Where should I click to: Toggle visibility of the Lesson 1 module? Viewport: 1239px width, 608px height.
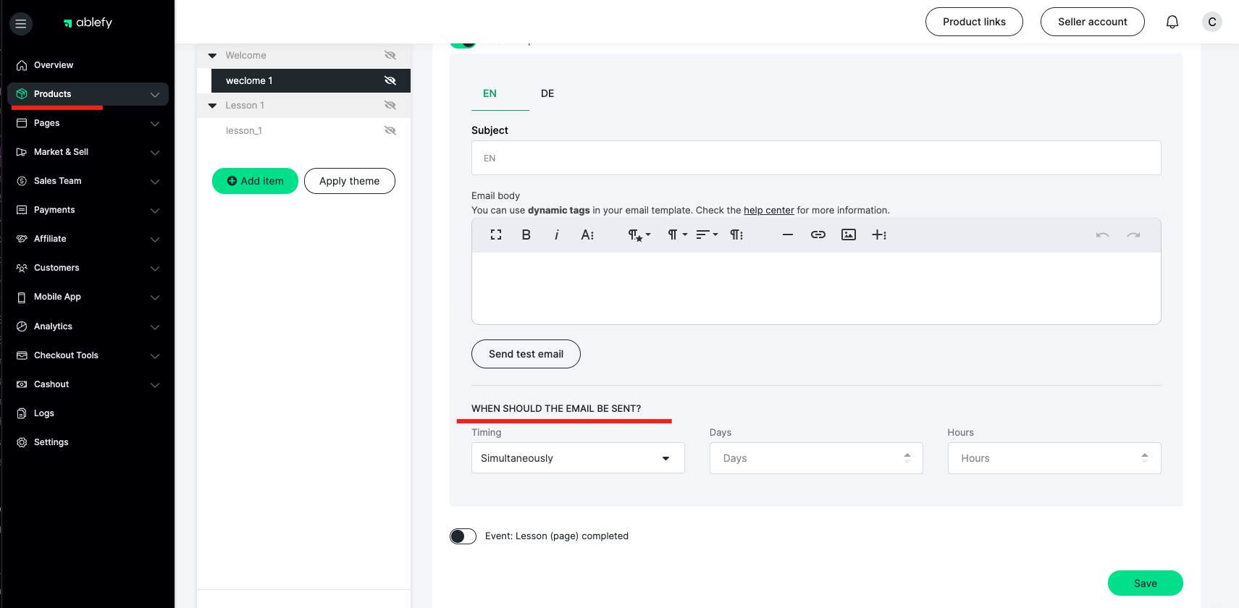coord(390,105)
